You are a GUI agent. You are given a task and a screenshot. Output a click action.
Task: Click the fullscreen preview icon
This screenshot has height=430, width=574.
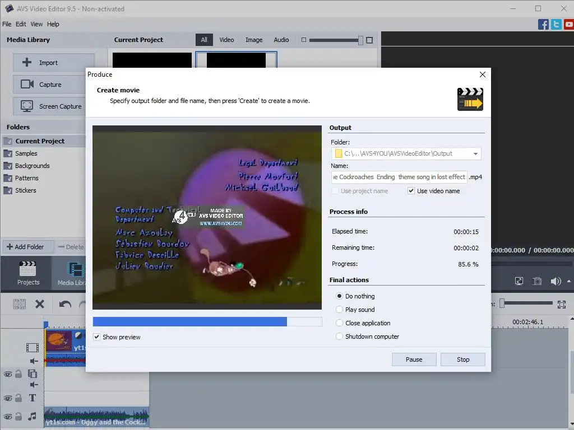[519, 281]
